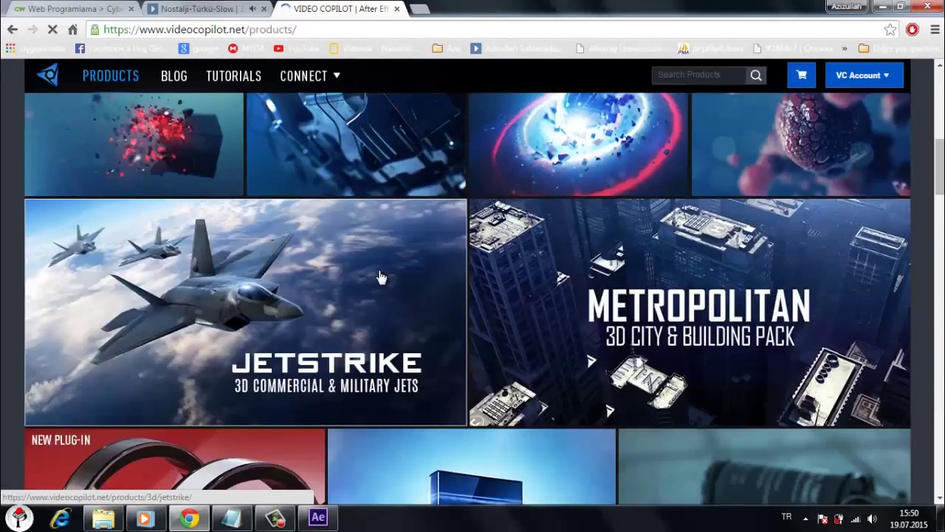
Task: Click the Search Products field
Action: [x=699, y=75]
